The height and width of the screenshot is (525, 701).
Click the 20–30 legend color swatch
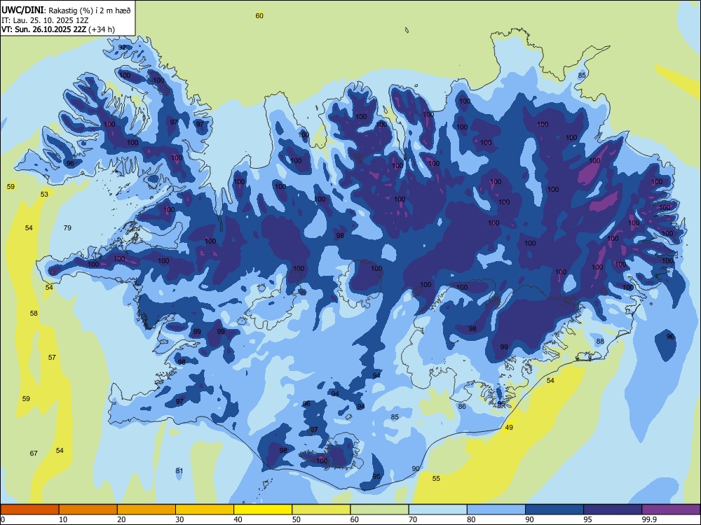click(x=147, y=510)
